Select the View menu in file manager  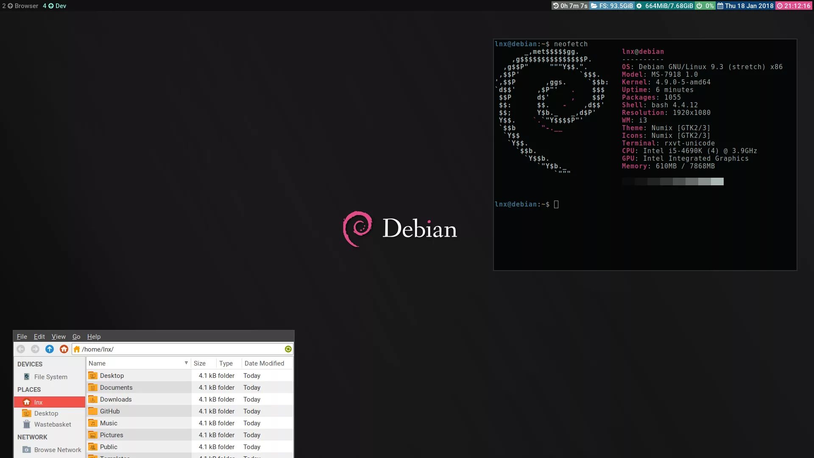(x=58, y=336)
